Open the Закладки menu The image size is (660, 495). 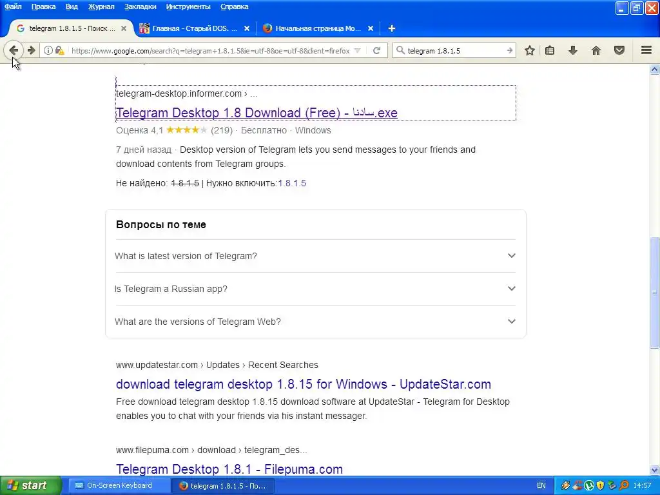pyautogui.click(x=140, y=6)
